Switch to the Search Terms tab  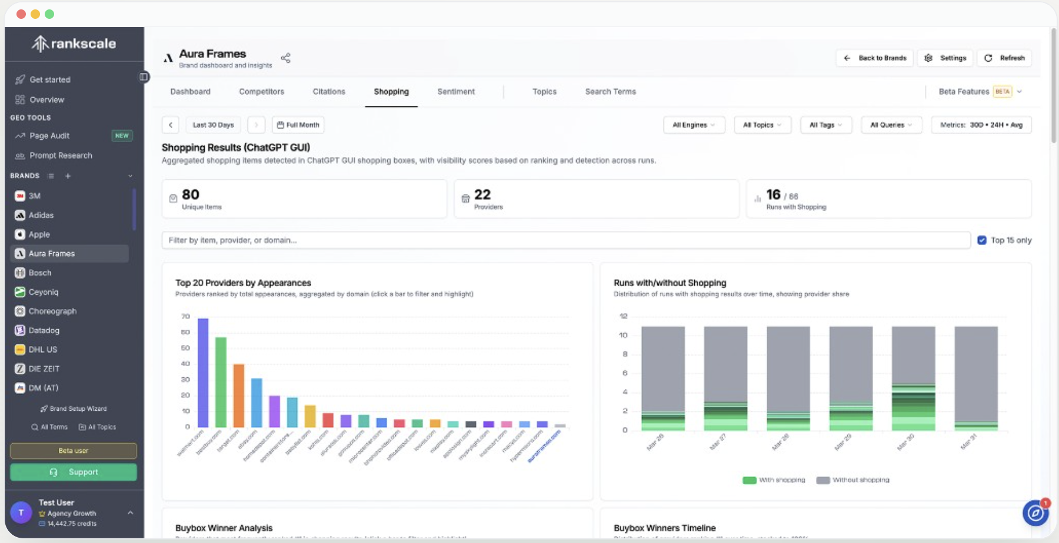611,92
